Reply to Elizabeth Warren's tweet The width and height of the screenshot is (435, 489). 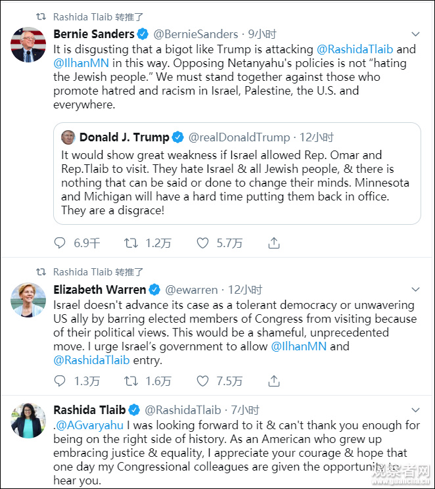[x=60, y=381]
